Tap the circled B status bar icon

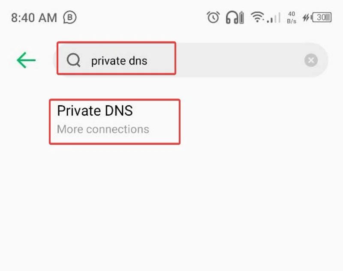tap(69, 18)
